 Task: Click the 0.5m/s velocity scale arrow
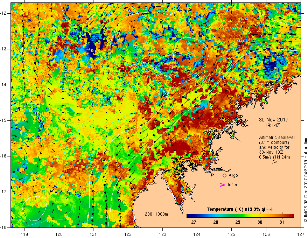click(270, 162)
